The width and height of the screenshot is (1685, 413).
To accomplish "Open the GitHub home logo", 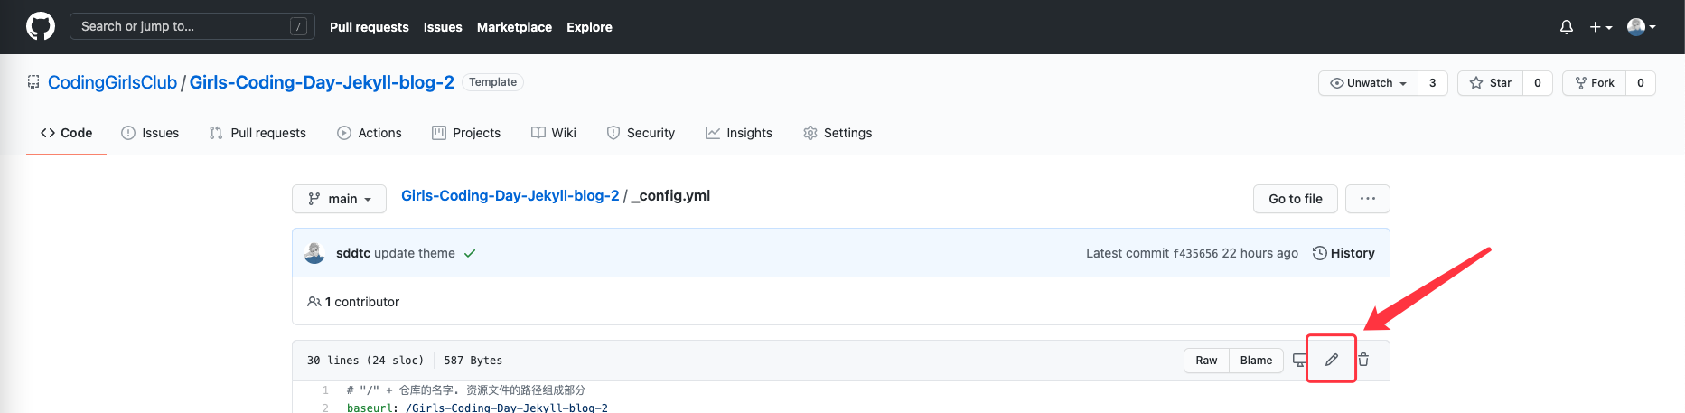I will tap(40, 26).
